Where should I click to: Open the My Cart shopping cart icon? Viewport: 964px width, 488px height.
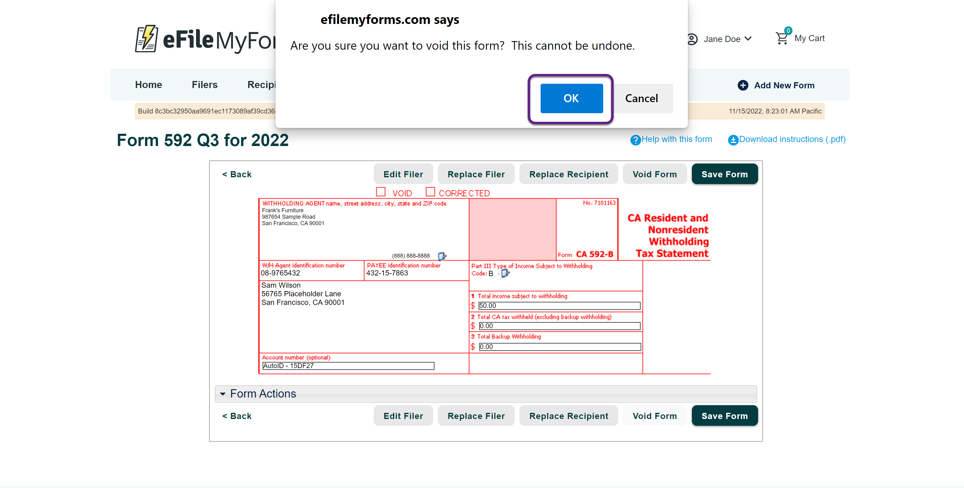[782, 38]
